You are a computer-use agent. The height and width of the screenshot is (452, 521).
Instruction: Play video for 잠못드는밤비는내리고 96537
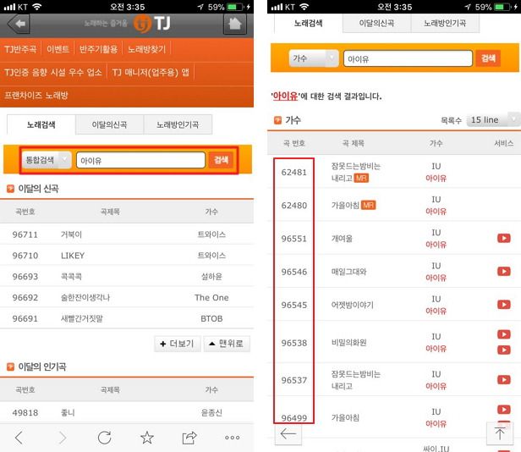[x=504, y=379]
